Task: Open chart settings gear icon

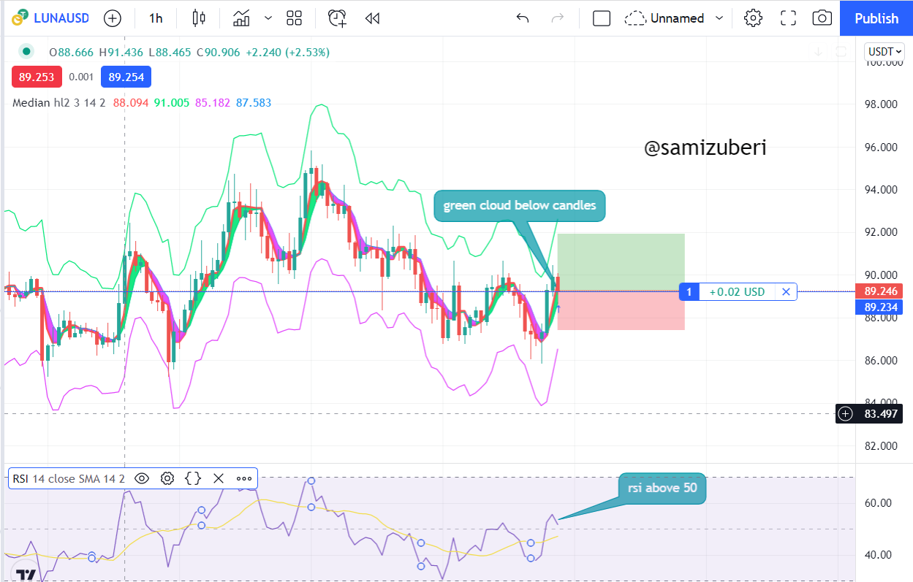Action: pyautogui.click(x=753, y=18)
